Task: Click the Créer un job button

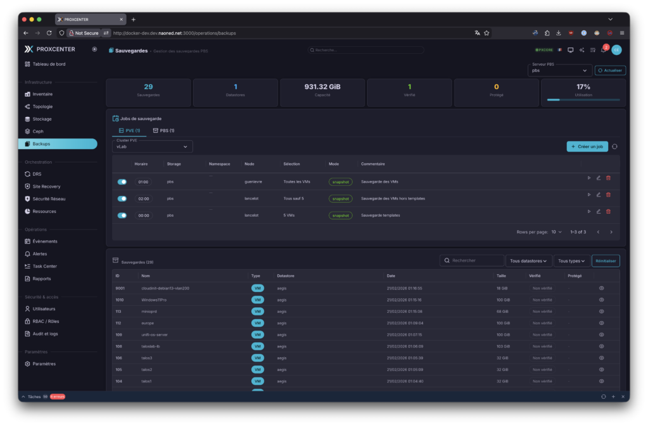Action: coord(587,147)
